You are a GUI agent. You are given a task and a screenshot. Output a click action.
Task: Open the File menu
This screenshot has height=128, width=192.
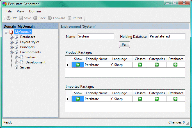tap(9, 11)
